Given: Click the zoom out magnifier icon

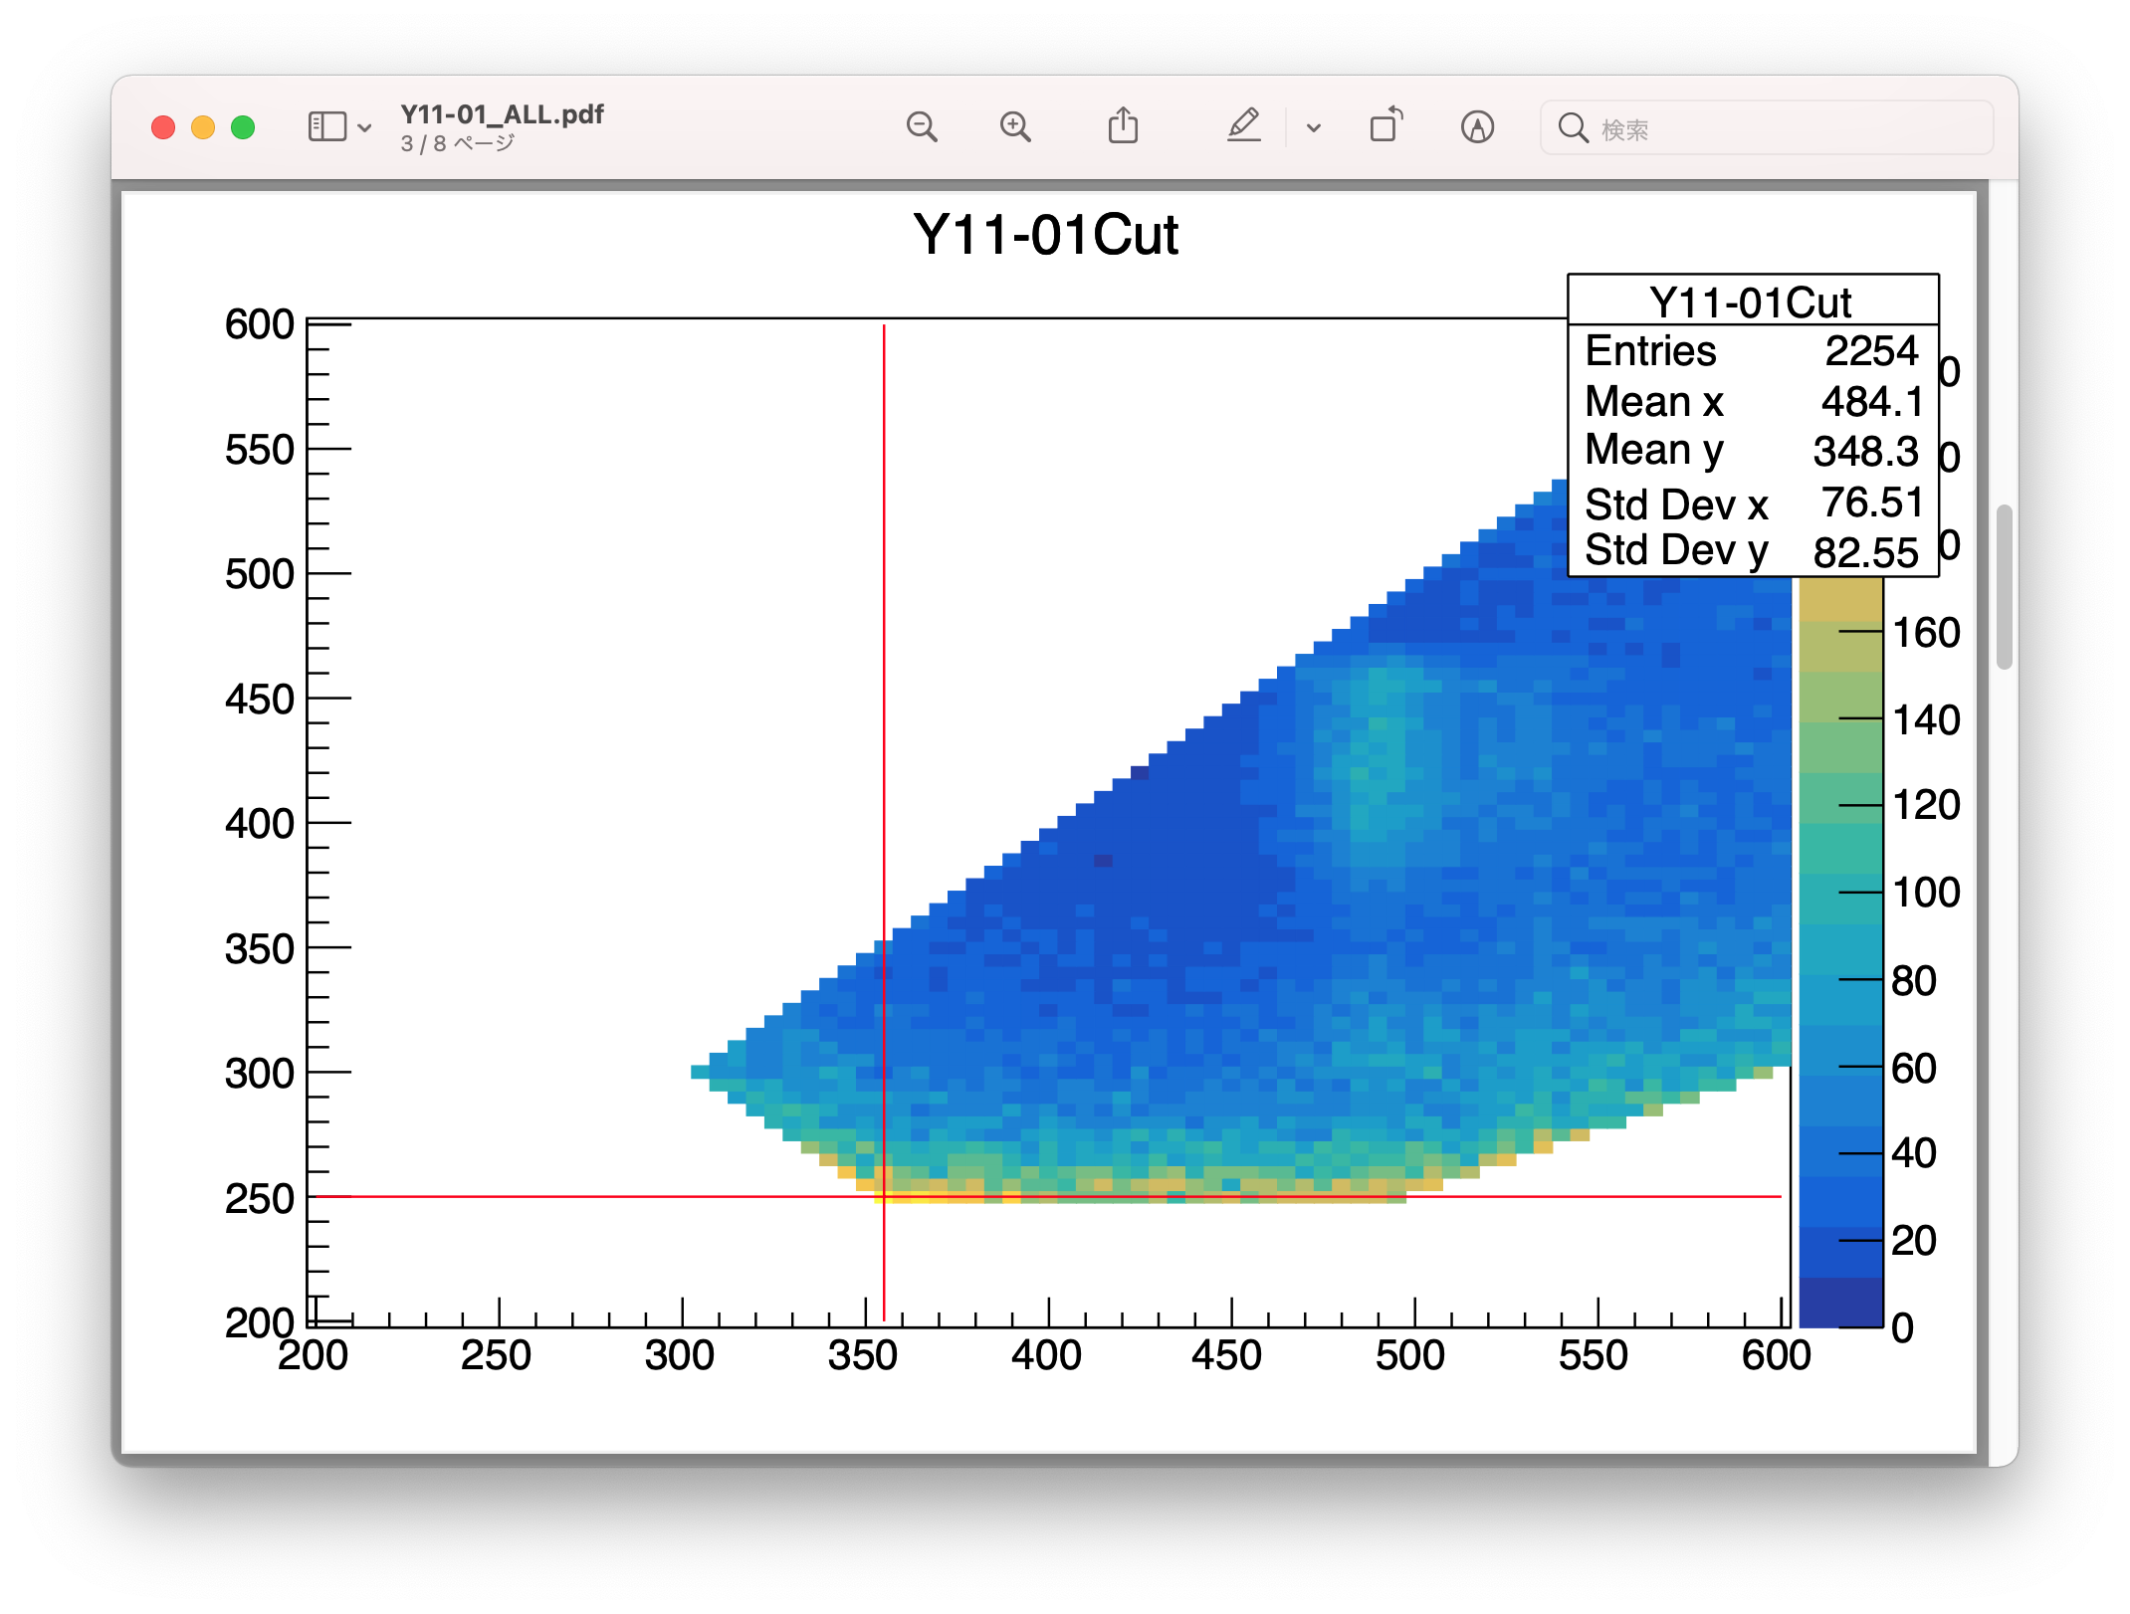Looking at the screenshot, I should pos(922,127).
